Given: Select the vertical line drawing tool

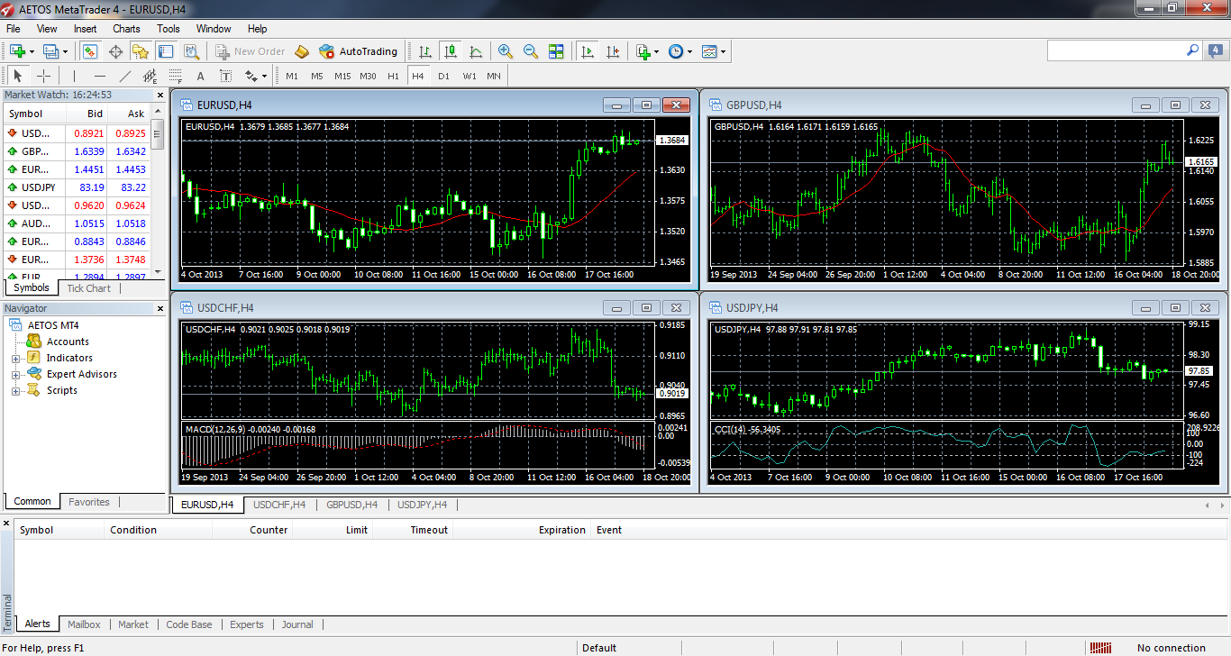Looking at the screenshot, I should click(74, 76).
